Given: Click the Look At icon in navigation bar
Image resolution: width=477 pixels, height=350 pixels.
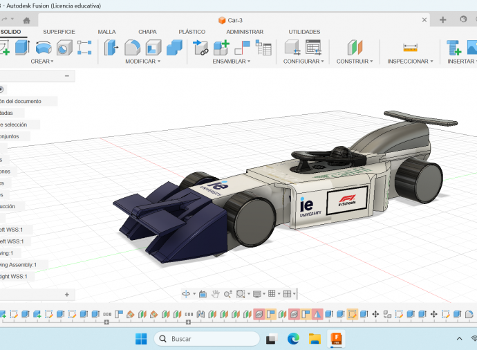Looking at the screenshot, I should click(203, 294).
